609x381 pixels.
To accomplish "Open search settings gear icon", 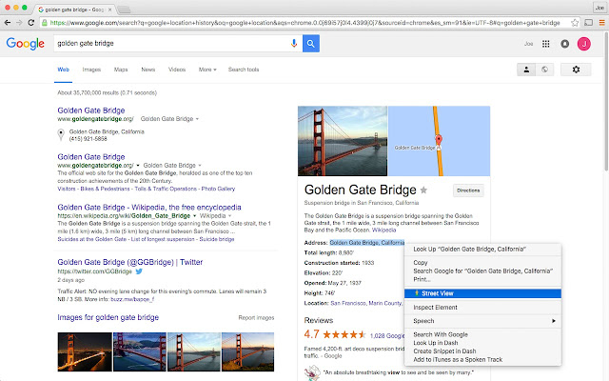I will click(576, 70).
